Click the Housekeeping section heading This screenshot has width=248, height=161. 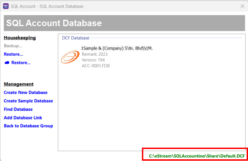click(20, 37)
